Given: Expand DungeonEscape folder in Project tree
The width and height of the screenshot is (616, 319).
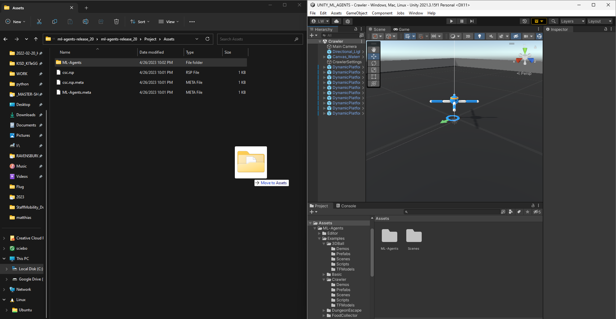Looking at the screenshot, I should (324, 310).
